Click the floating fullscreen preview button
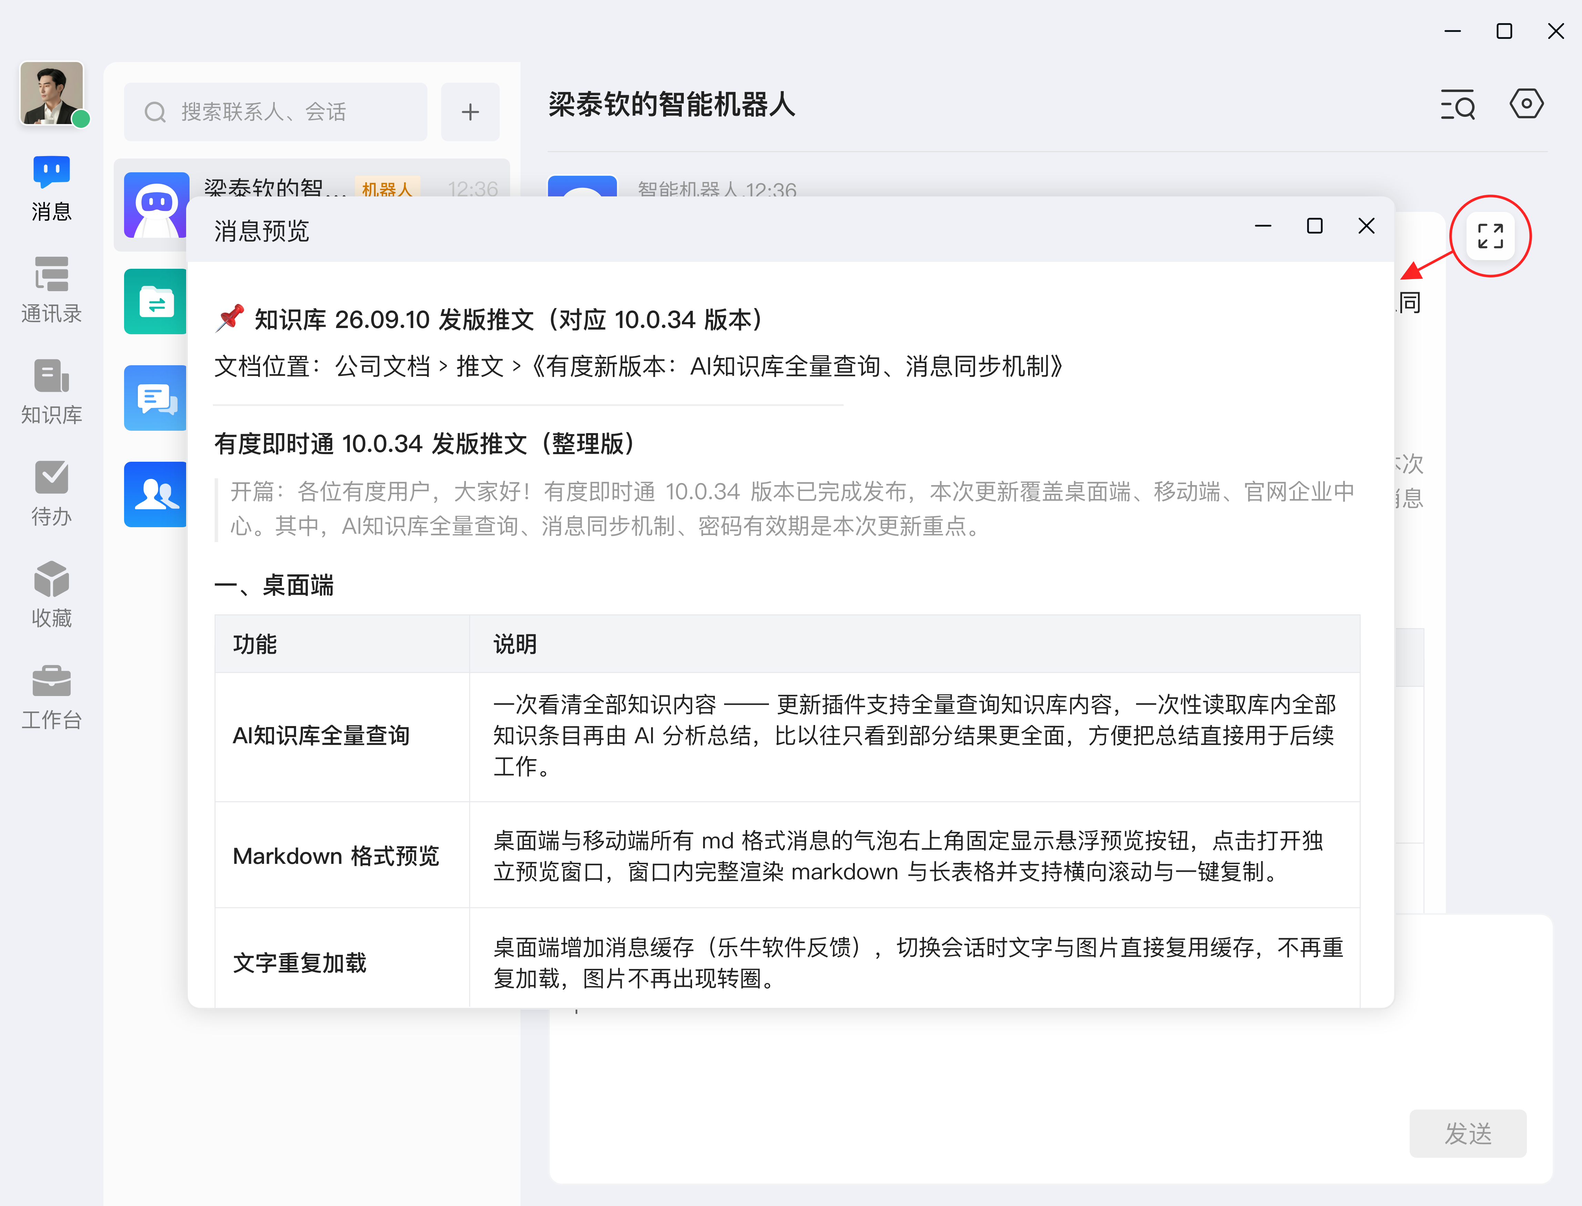This screenshot has width=1582, height=1206. click(1491, 235)
